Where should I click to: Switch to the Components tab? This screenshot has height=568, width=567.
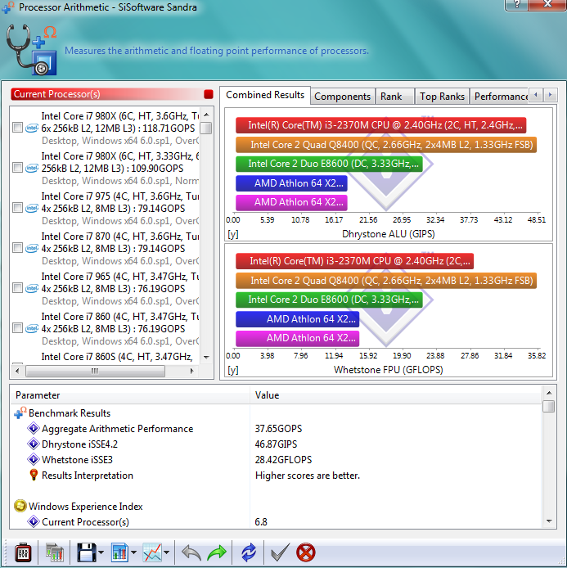[342, 97]
